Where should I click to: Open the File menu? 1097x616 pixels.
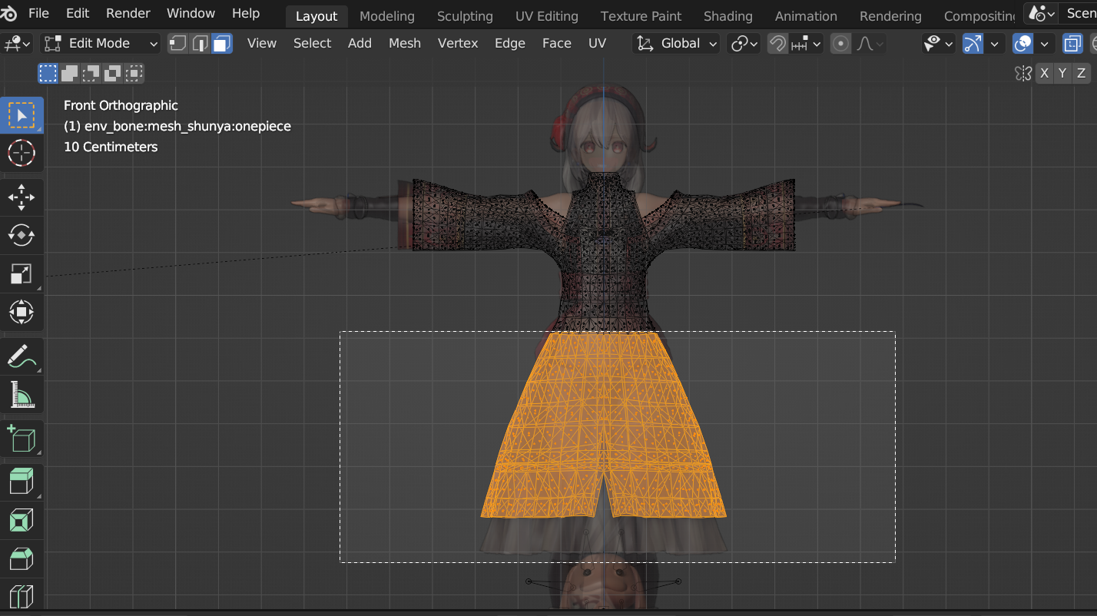click(38, 14)
